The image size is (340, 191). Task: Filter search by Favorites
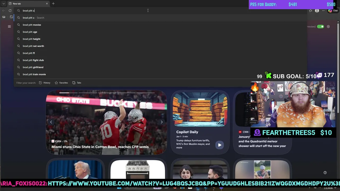[x=61, y=83]
